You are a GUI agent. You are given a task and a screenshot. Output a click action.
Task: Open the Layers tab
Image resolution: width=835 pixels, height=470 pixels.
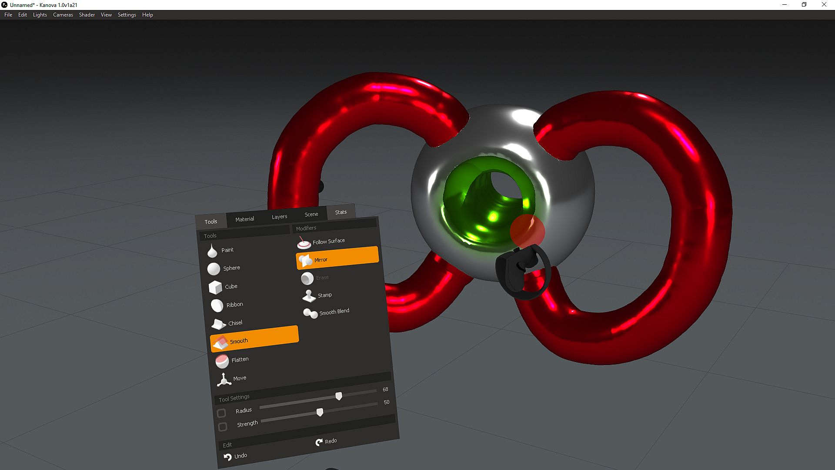tap(279, 216)
